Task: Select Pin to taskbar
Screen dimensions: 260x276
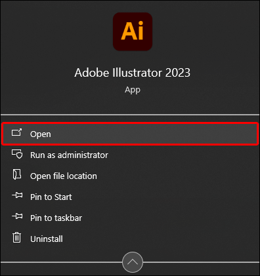Action: (130, 218)
